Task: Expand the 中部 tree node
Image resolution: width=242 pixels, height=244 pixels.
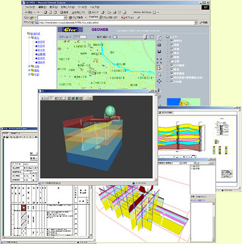Action: pyautogui.click(x=29, y=74)
